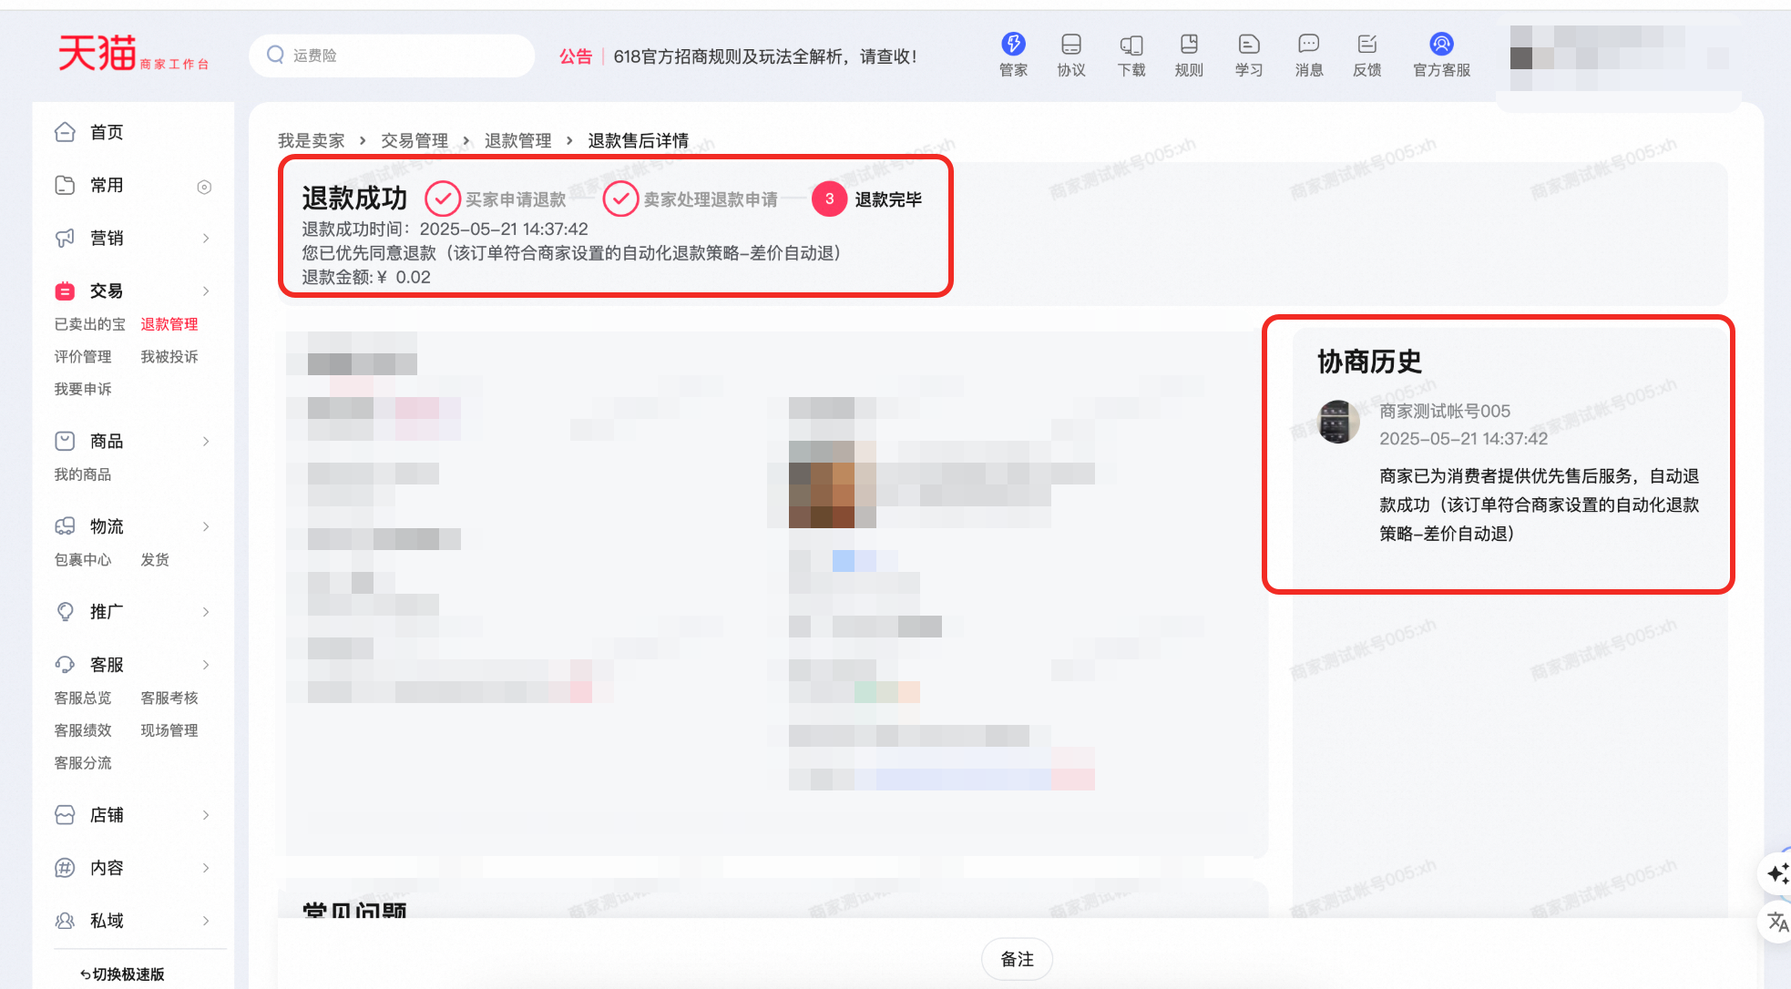
Task: Open the 下载 download center icon
Action: click(1131, 55)
